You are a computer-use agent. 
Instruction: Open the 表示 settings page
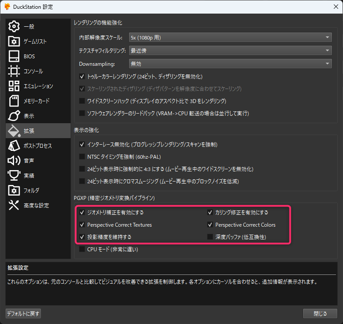(x=38, y=116)
